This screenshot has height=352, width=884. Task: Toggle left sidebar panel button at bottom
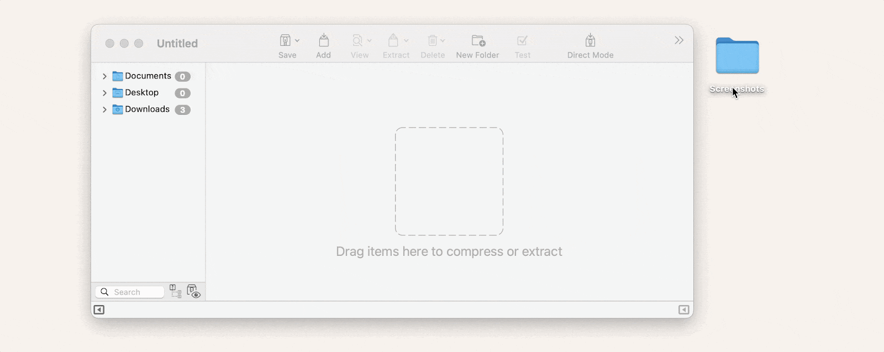click(99, 309)
